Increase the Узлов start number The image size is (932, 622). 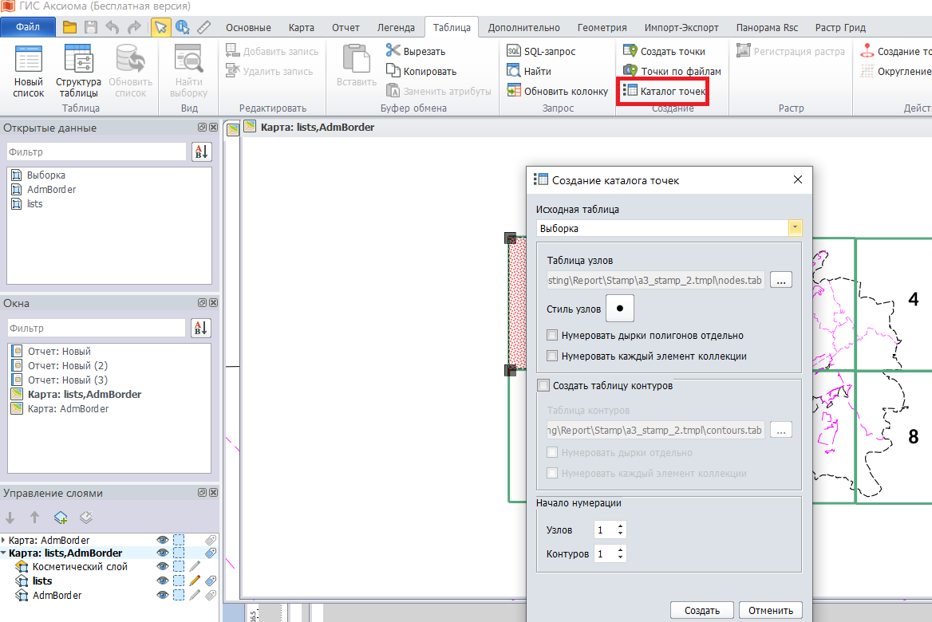[621, 526]
